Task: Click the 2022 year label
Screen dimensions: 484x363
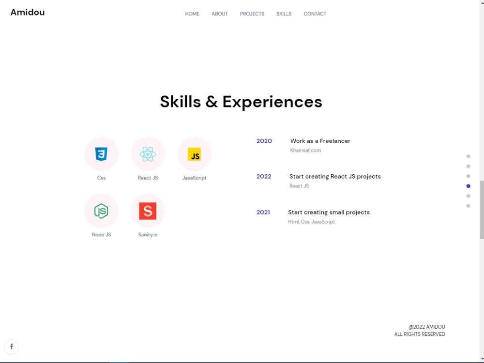Action: pyautogui.click(x=264, y=177)
